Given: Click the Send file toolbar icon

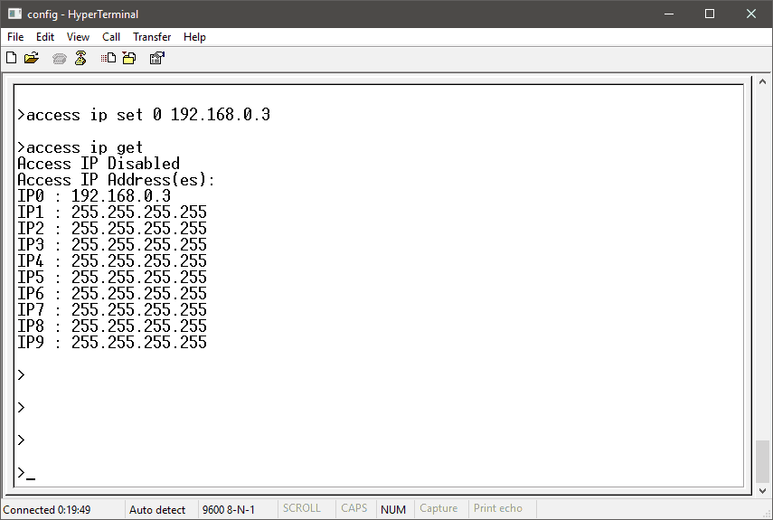Looking at the screenshot, I should [x=108, y=58].
